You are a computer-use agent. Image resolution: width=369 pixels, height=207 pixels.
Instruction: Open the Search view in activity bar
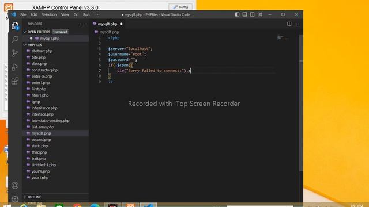point(15,39)
